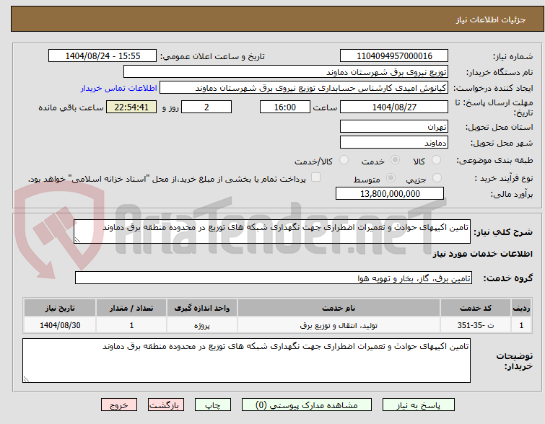
Task: Click the resize handle of the description textarea
Action: pos(77,240)
